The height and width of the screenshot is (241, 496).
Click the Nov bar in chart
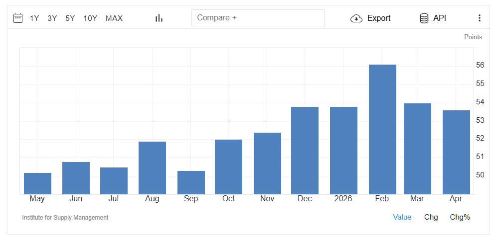coord(267,163)
